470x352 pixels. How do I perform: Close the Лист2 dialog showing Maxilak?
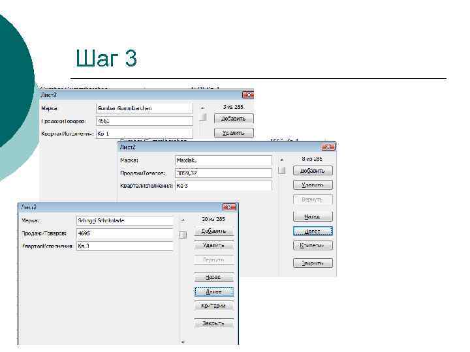(328, 147)
